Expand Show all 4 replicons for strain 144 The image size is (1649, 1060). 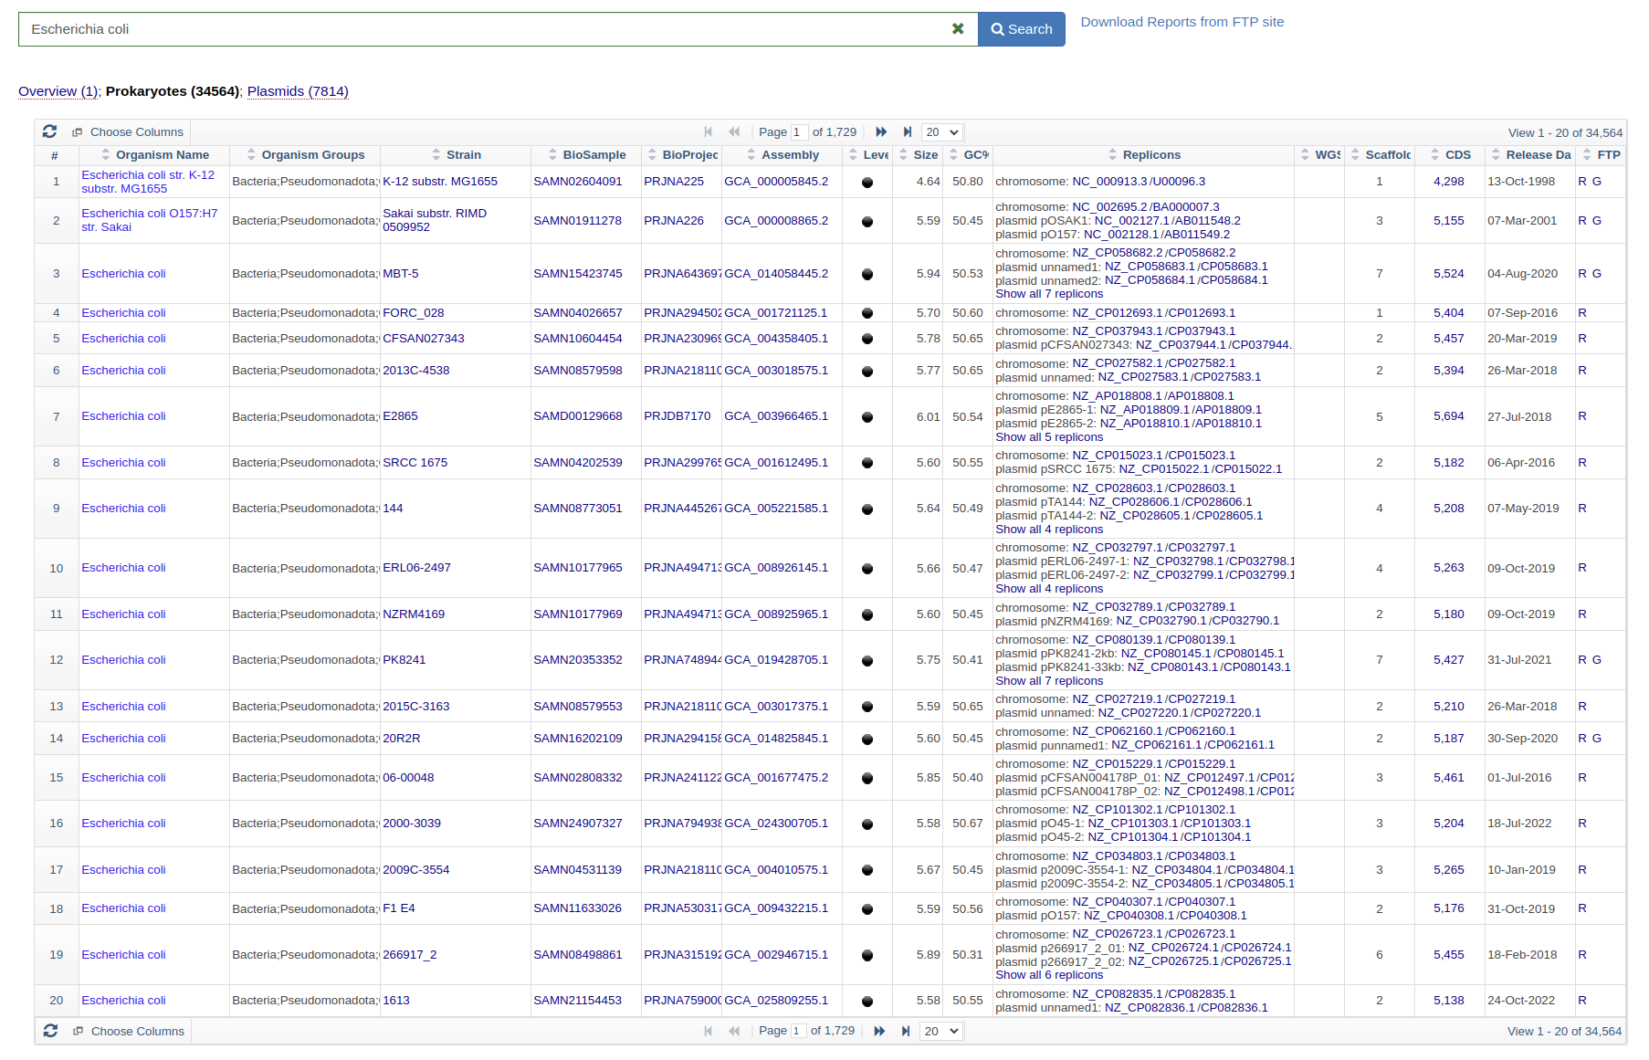click(x=1049, y=530)
